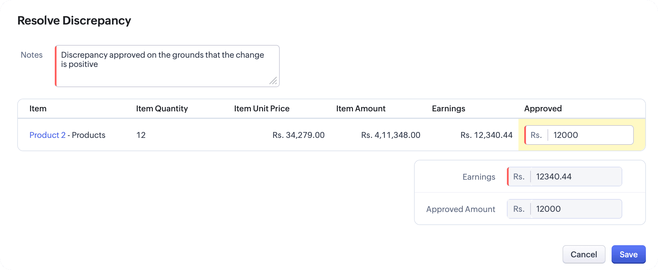Image resolution: width=658 pixels, height=270 pixels.
Task: Click the Earnings column header
Action: click(449, 108)
